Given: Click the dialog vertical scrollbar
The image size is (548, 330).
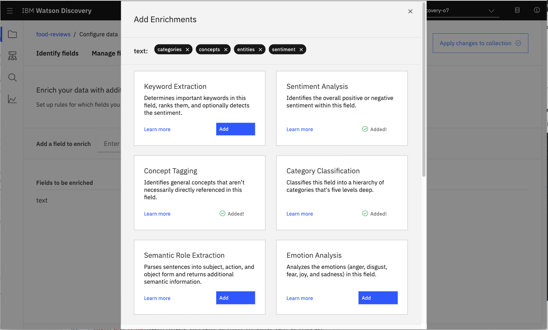Looking at the screenshot, I should click(424, 89).
